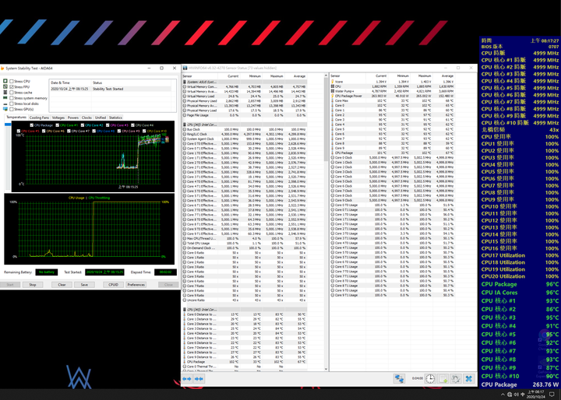Image resolution: width=561 pixels, height=400 pixels.
Task: Click the CPU fan sensor icon in HWiNFO
Action: click(333, 86)
